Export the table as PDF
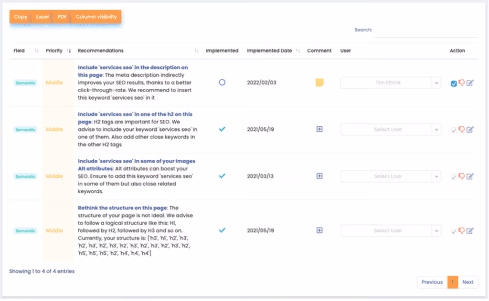 (x=62, y=17)
